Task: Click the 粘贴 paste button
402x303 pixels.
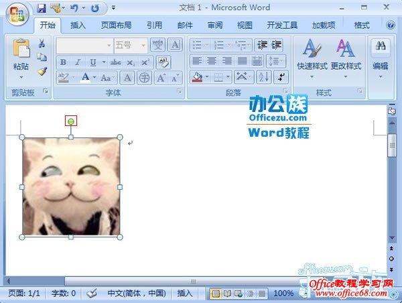Action: coord(21,58)
